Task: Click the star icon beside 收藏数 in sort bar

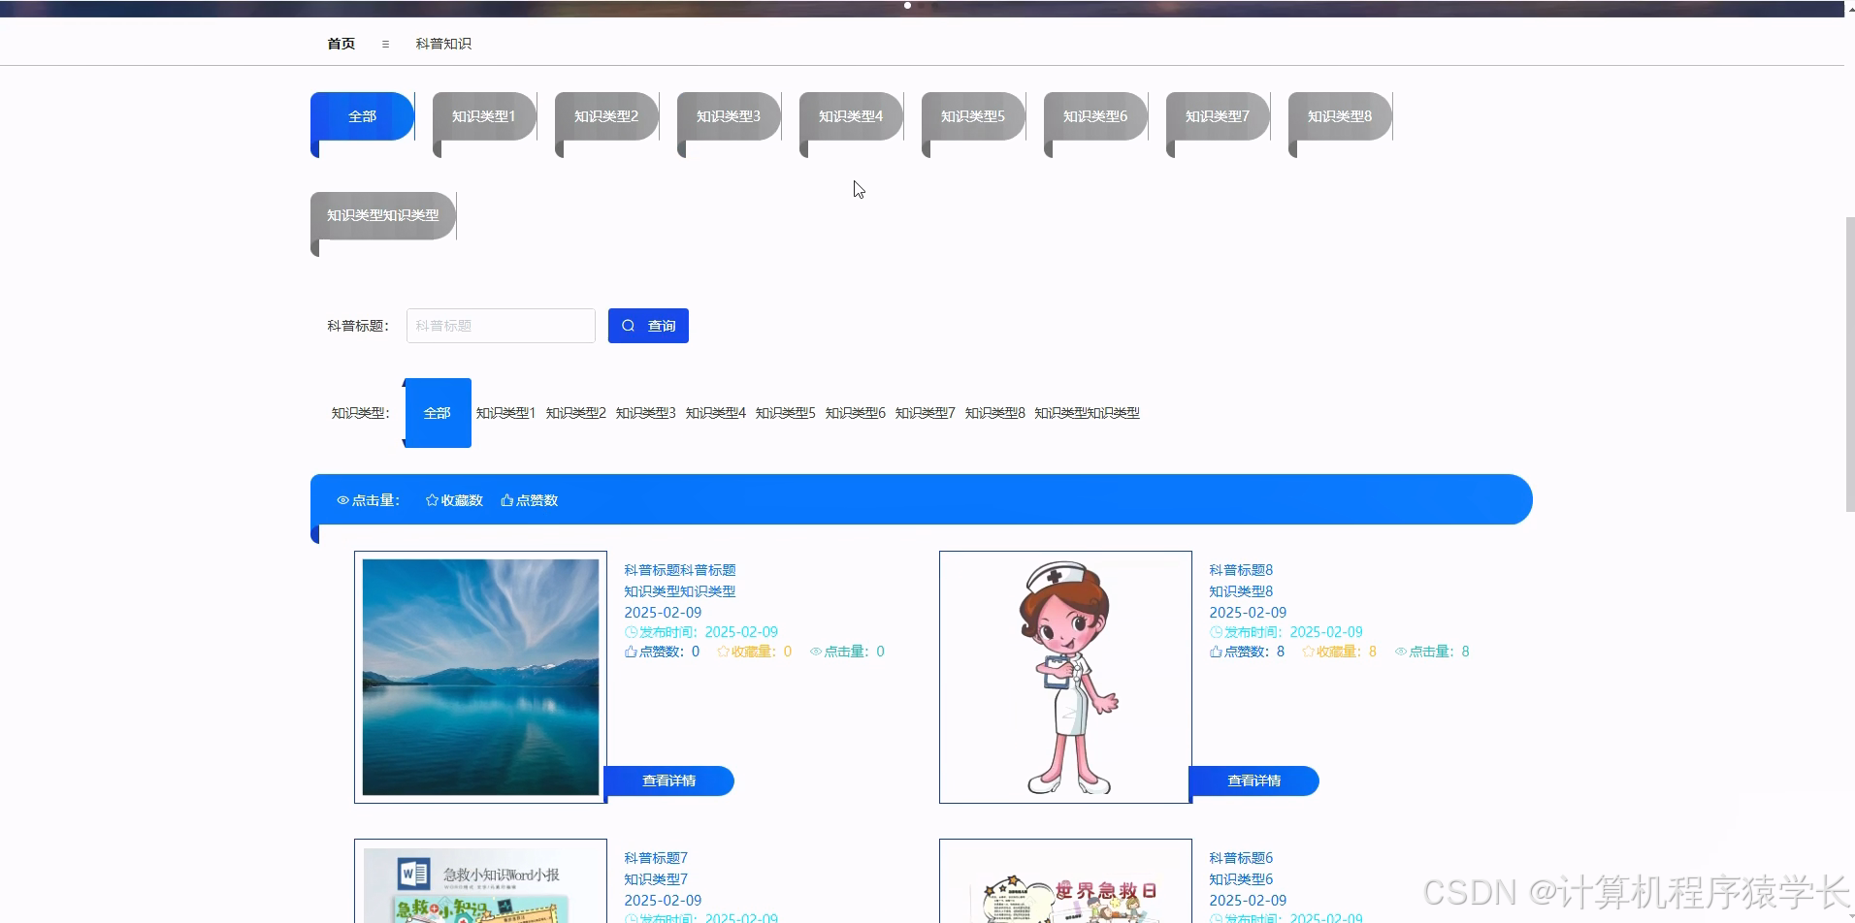Action: point(431,500)
